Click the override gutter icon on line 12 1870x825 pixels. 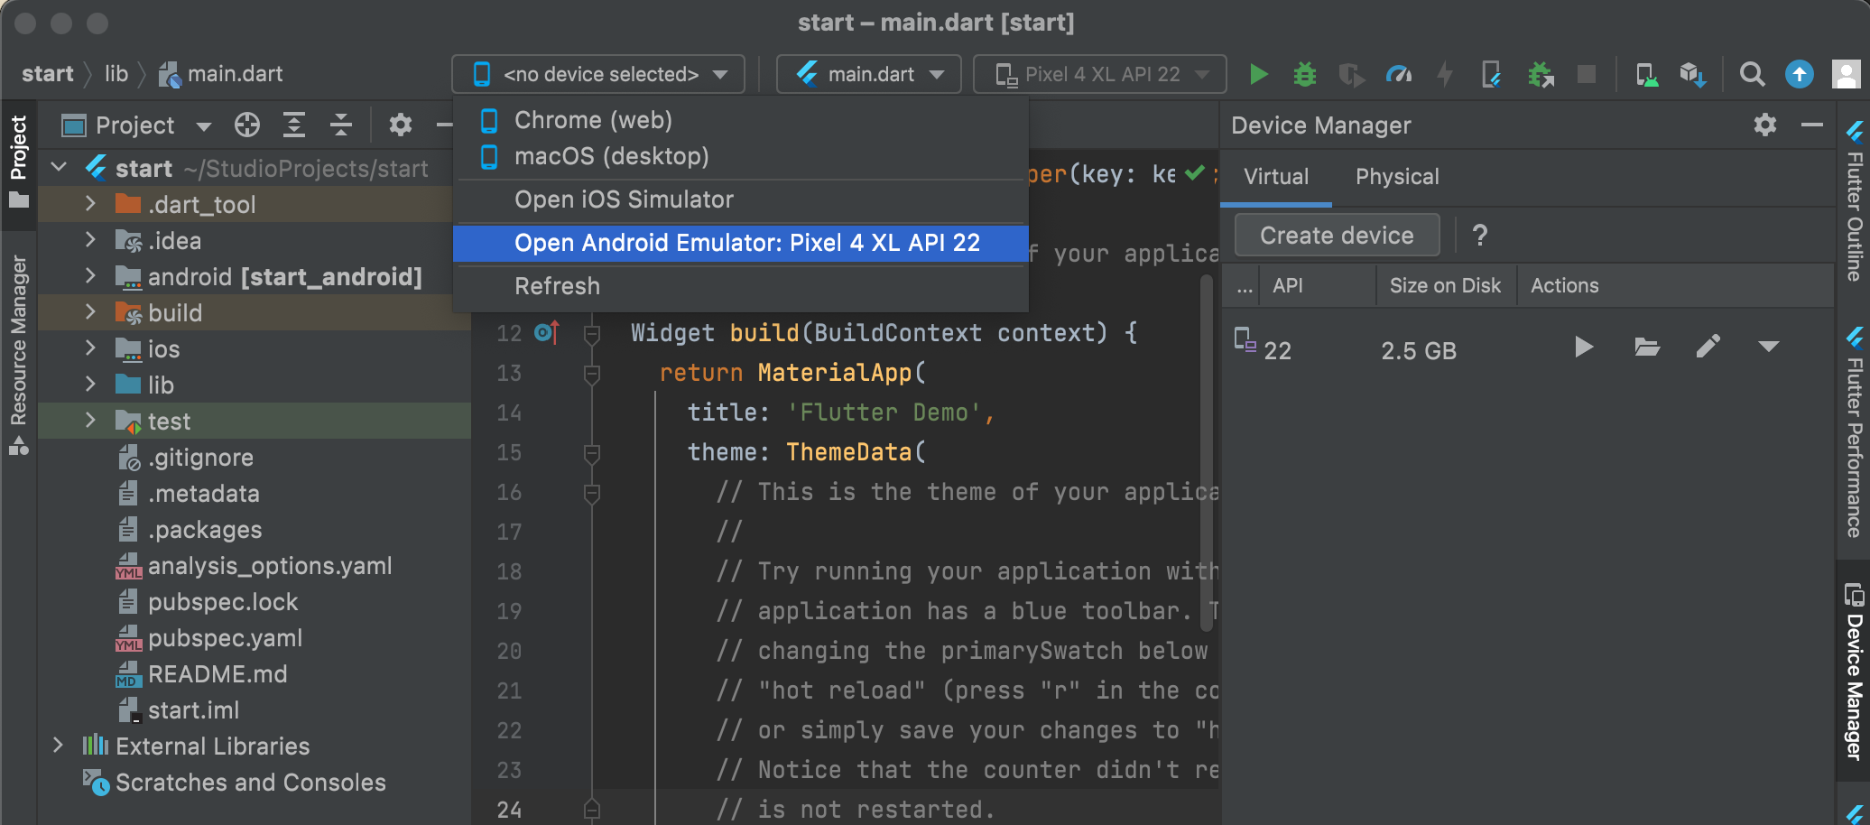pos(548,332)
